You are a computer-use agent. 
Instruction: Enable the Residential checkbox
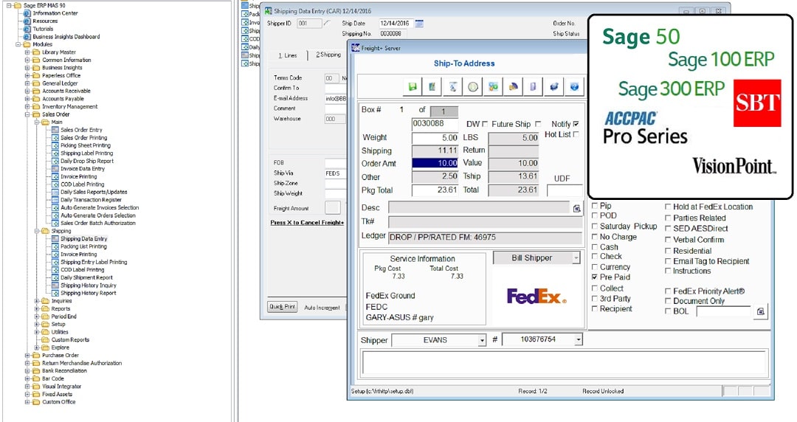(x=668, y=251)
